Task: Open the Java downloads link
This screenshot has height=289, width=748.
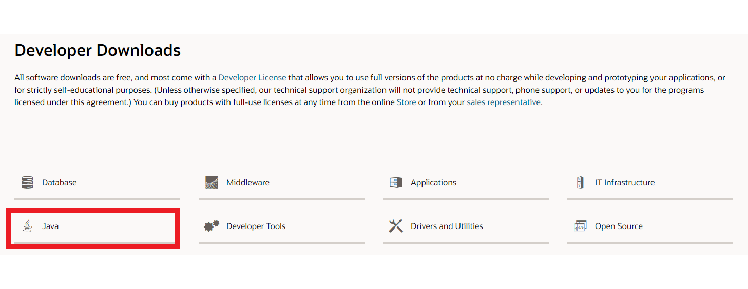Action: [x=50, y=226]
